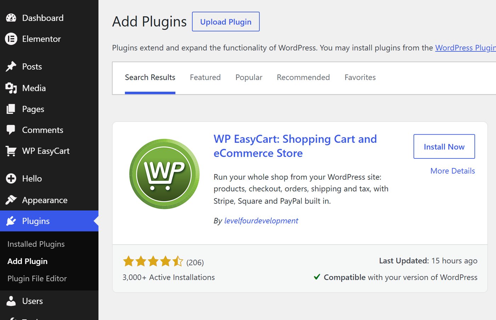496x320 pixels.
Task: Open the Users menu label
Action: click(32, 301)
